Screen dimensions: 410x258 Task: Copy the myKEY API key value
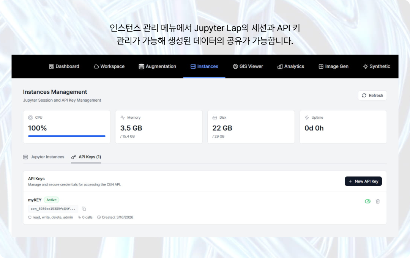84,209
